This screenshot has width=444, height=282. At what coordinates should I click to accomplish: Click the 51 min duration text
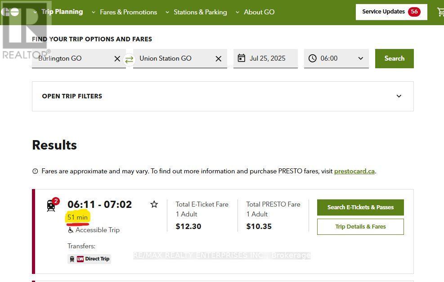(x=77, y=217)
